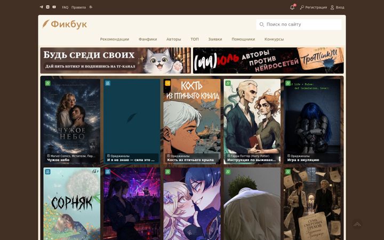Click blue badge icon on Сорняк cover
The image size is (384, 240).
(48, 172)
